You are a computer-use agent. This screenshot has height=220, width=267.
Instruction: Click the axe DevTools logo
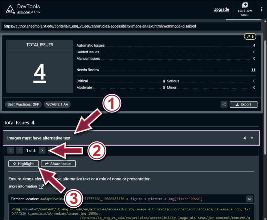10,9
